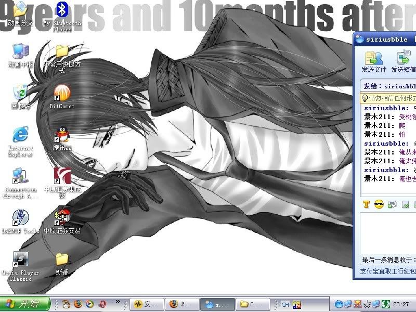This screenshot has height=312, width=416.
Task: Launch the media player quick launch icon
Action: tap(90, 304)
